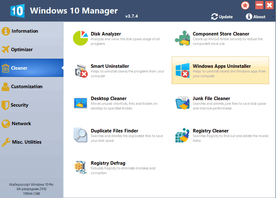
Task: Click the Component Store Cleaner puzzle icon
Action: point(182,38)
